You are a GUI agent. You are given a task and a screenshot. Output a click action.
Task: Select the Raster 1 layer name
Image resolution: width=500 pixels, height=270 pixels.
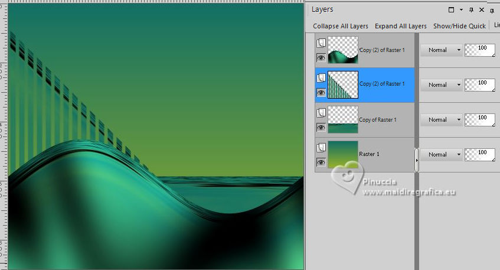pyautogui.click(x=369, y=154)
